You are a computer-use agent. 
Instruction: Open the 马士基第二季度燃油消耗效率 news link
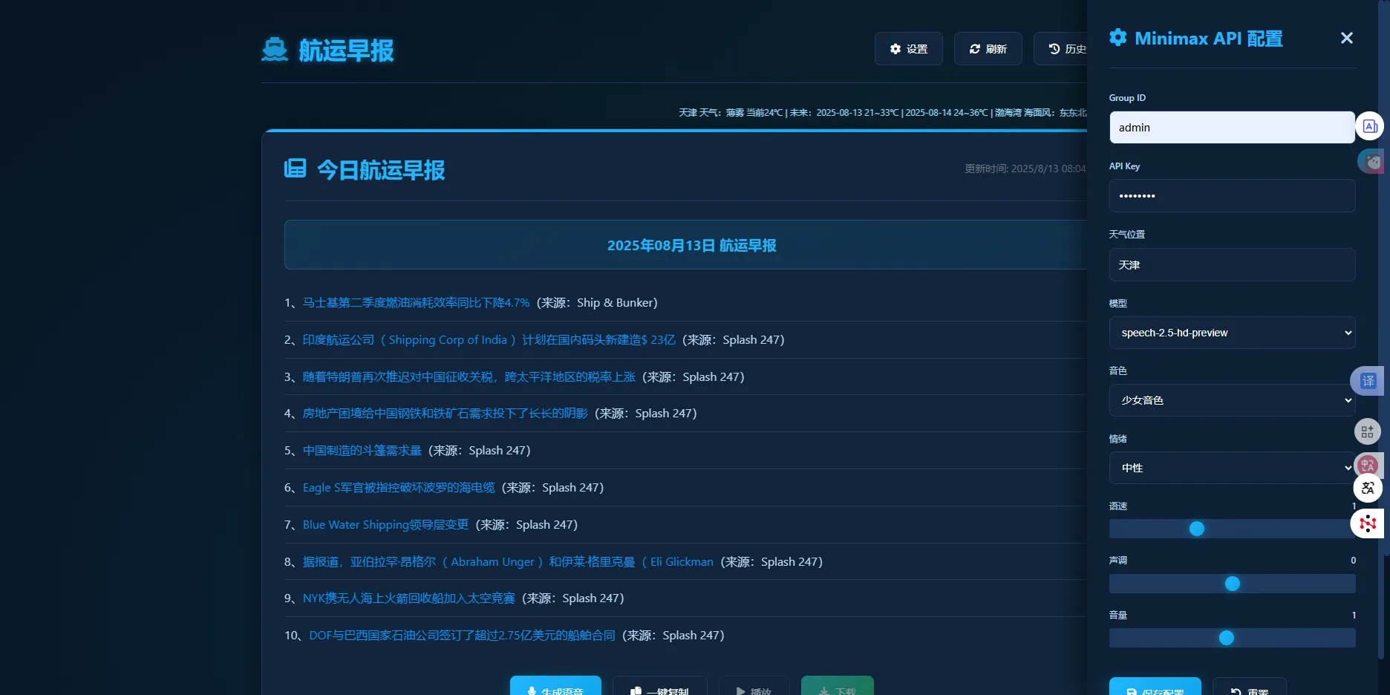[416, 303]
